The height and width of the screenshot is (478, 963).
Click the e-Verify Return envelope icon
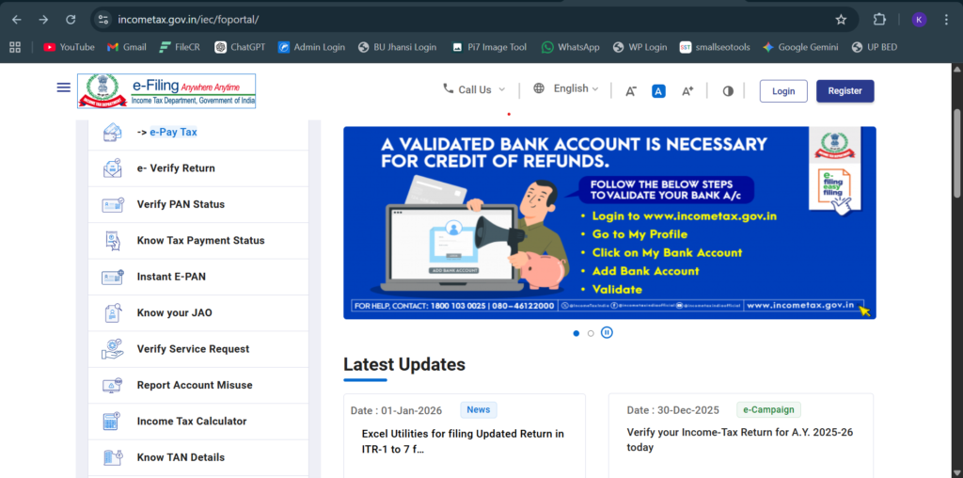coord(113,168)
